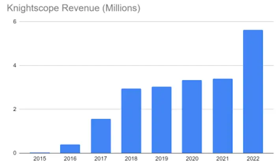Pick the 2019 revenue bar
The image size is (276, 164).
[161, 120]
